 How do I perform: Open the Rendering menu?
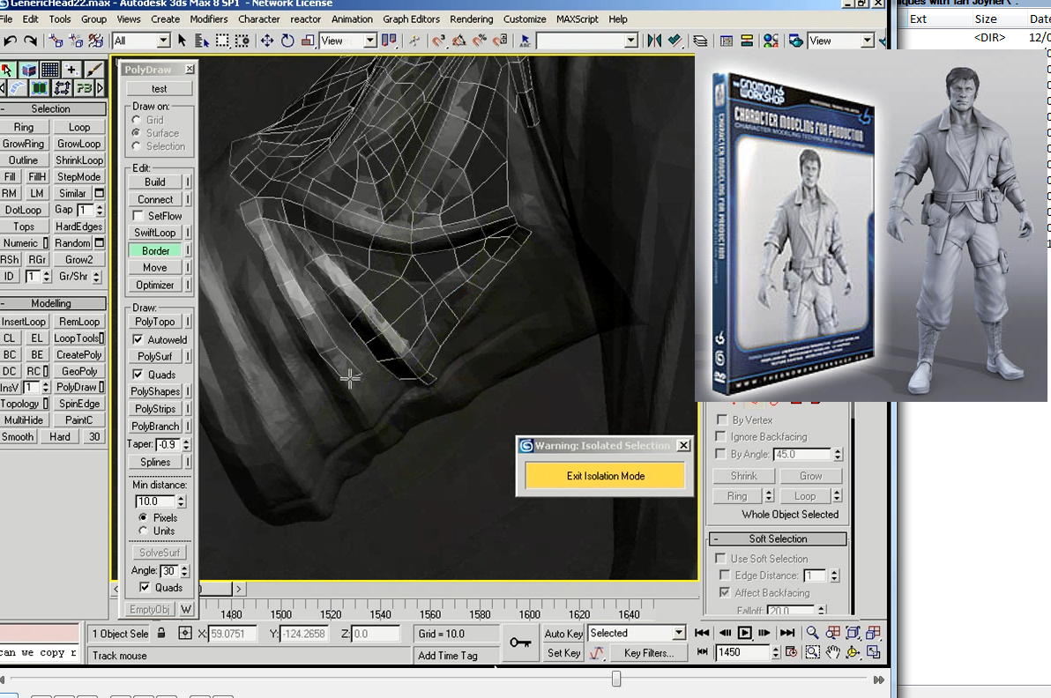471,19
